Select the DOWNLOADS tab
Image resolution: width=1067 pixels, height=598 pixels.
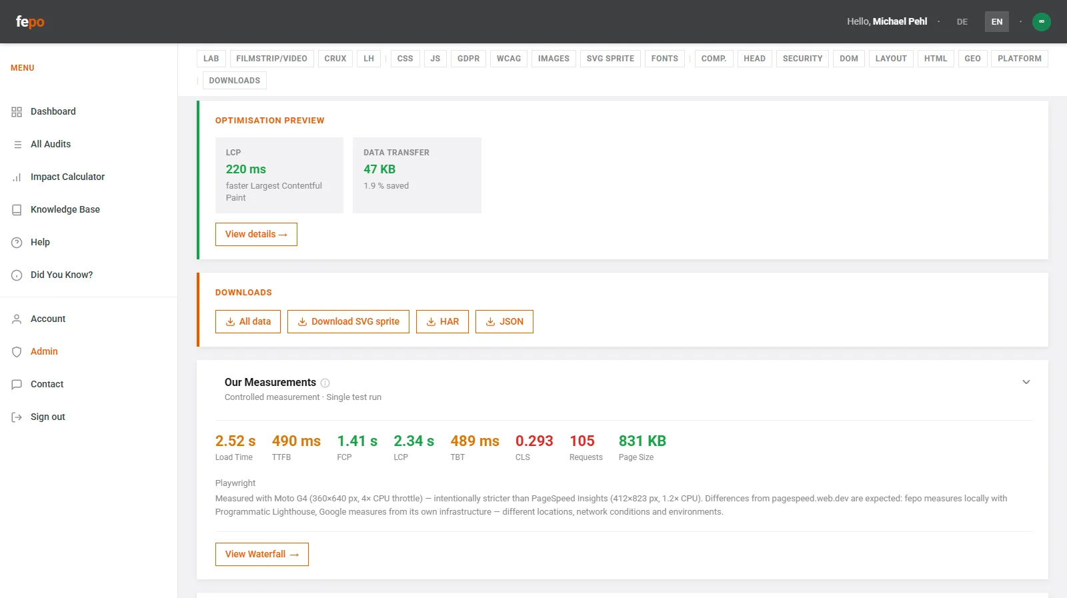pos(235,81)
